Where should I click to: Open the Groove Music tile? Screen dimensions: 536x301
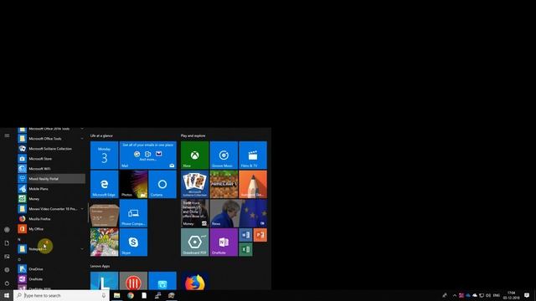(x=224, y=156)
